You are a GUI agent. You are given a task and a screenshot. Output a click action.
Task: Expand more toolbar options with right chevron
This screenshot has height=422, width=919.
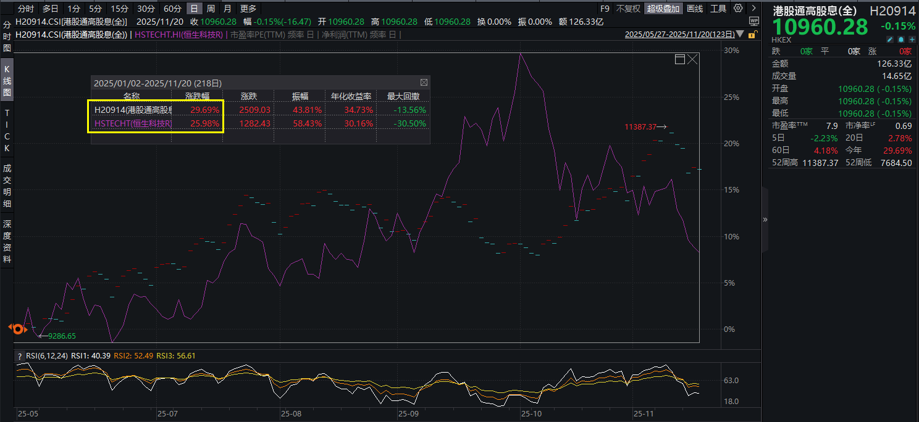point(753,9)
